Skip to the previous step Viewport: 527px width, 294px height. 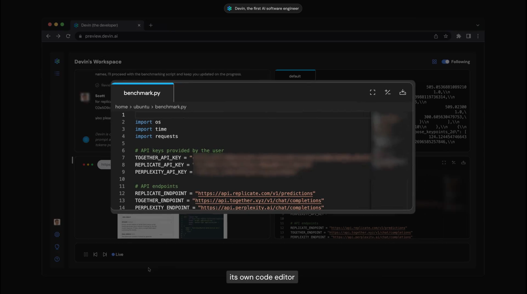point(95,254)
